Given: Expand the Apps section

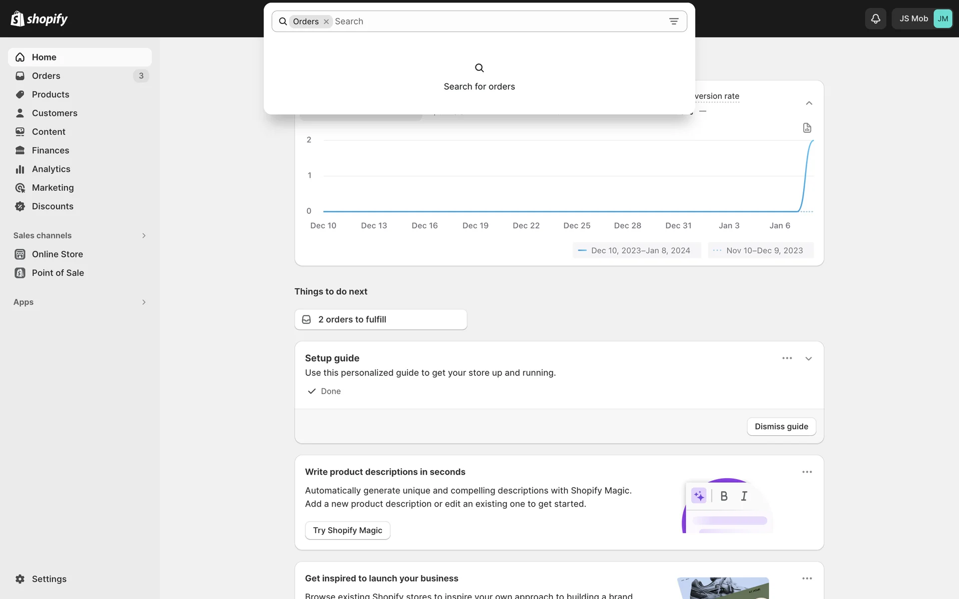Looking at the screenshot, I should tap(143, 302).
